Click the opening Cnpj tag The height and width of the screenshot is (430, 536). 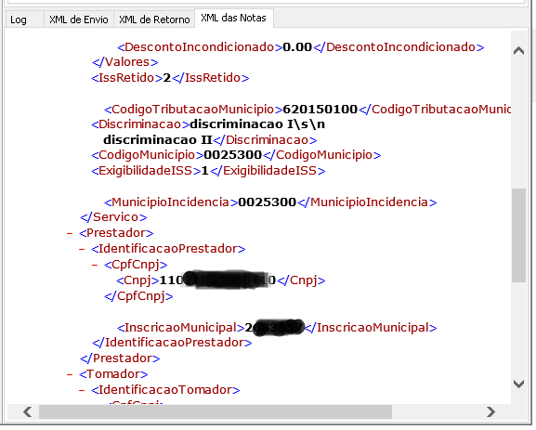point(137,280)
